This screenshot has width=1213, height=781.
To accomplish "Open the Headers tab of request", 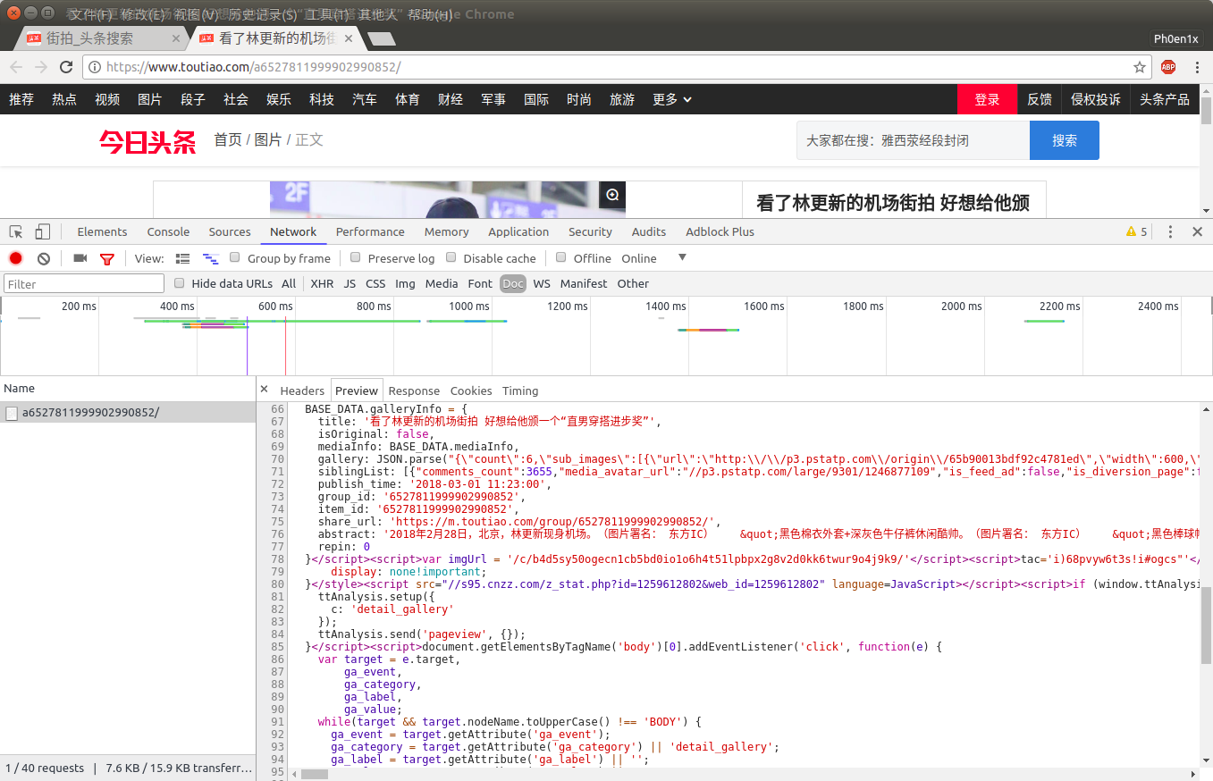I will pyautogui.click(x=302, y=390).
